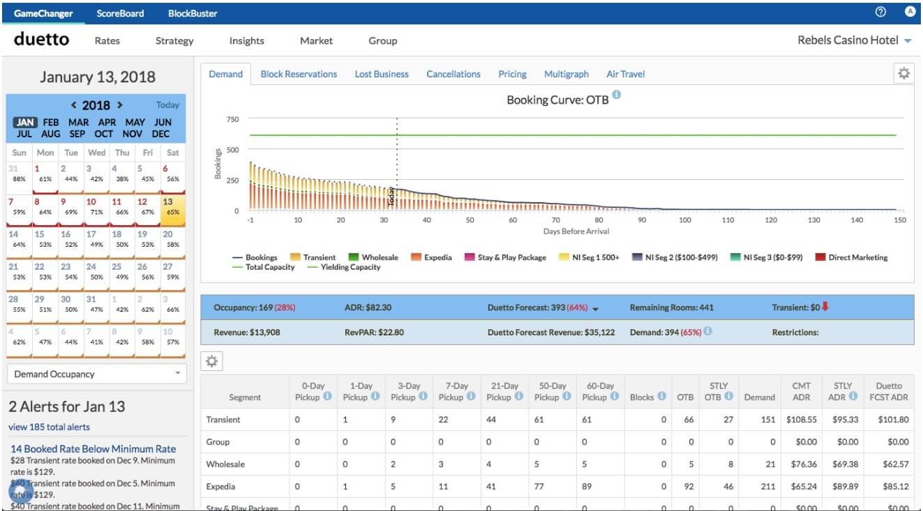923x511 pixels.
Task: Toggle Direct Marketing legend item
Action: (x=851, y=257)
